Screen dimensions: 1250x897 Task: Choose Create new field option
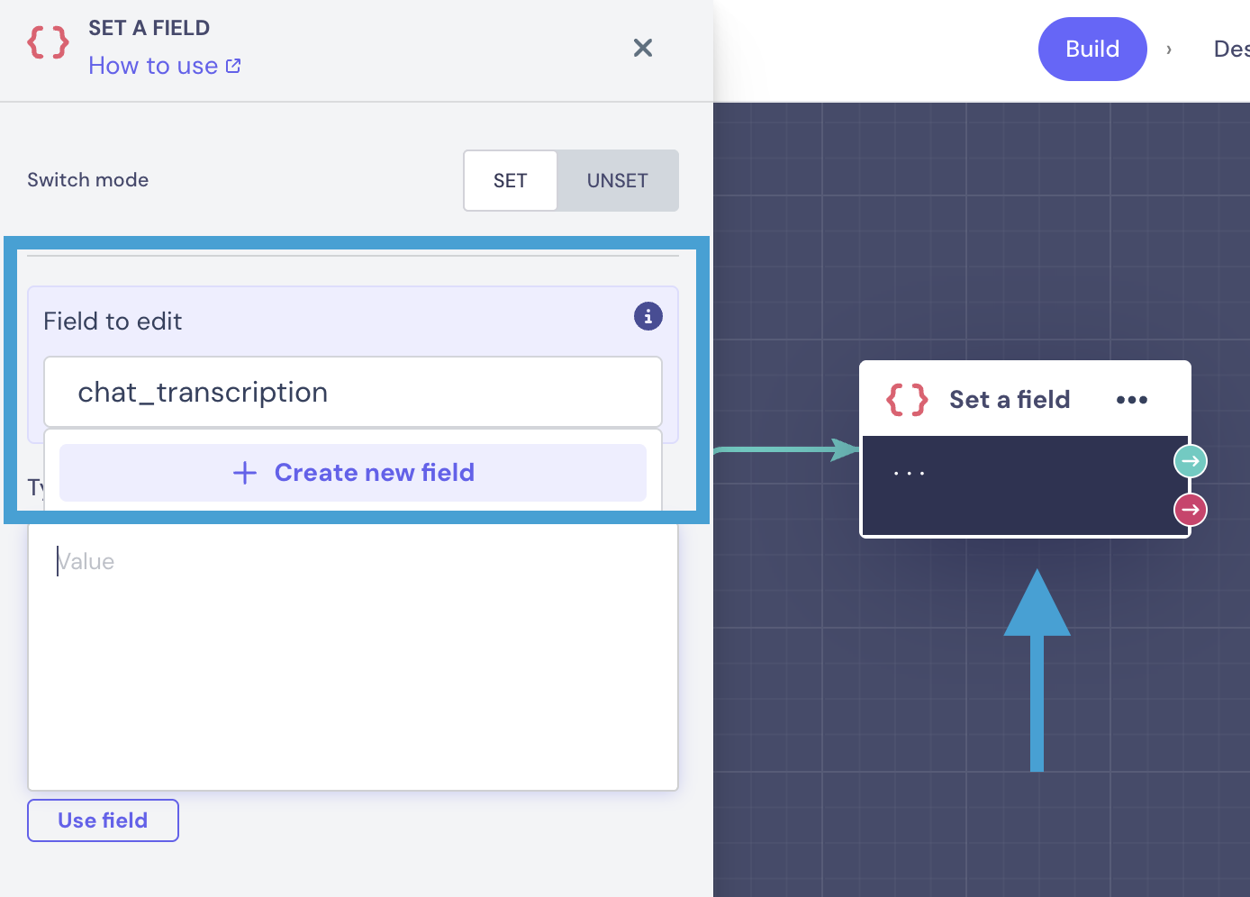pos(373,473)
